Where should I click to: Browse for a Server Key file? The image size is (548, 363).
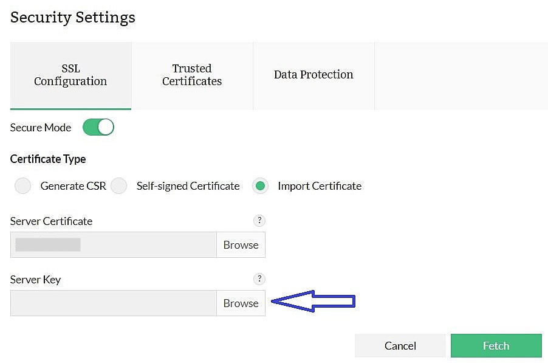(241, 303)
